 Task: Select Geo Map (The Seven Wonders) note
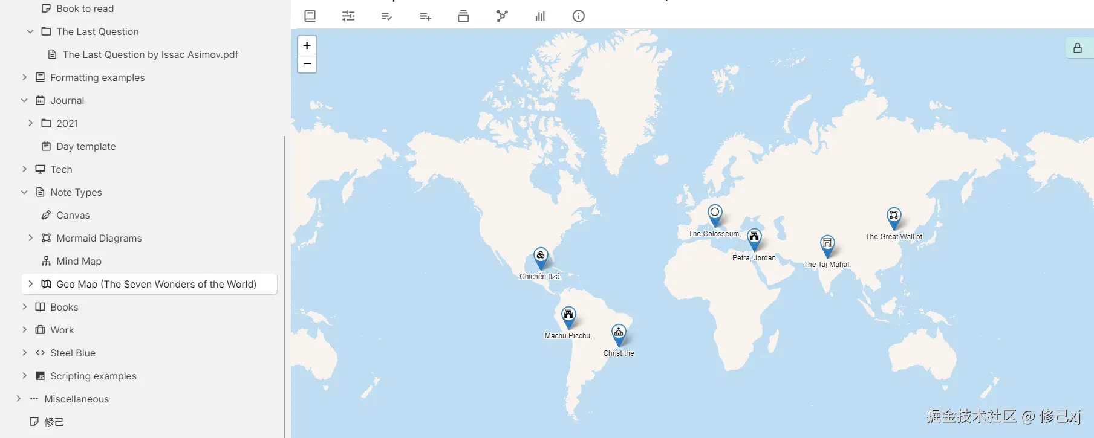[x=156, y=284]
